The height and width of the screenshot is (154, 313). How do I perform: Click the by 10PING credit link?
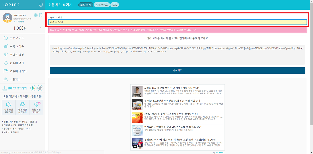click(x=218, y=153)
